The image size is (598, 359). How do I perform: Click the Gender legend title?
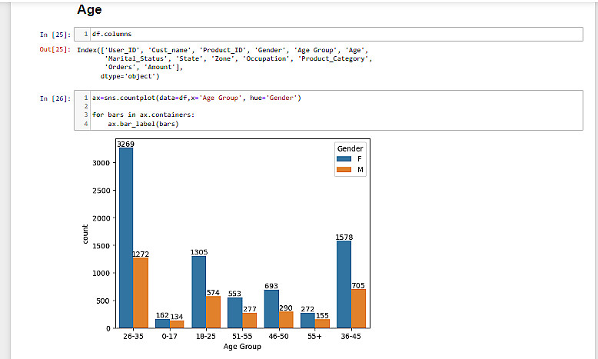click(x=350, y=148)
